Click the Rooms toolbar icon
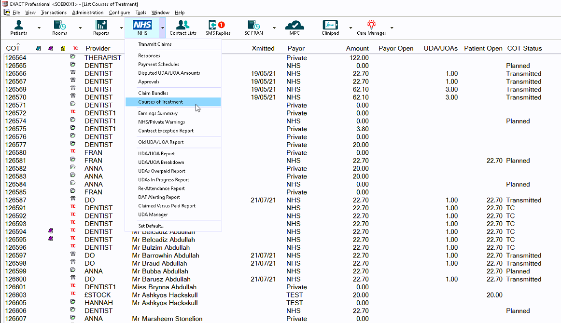 (59, 27)
